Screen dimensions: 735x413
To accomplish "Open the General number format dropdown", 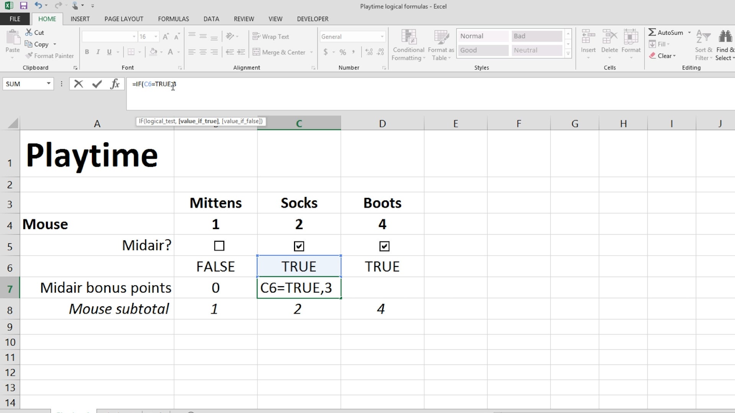I will [x=382, y=37].
